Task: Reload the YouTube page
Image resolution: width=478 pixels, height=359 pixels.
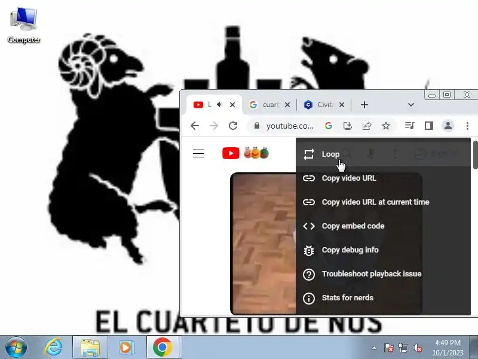Action: click(233, 126)
